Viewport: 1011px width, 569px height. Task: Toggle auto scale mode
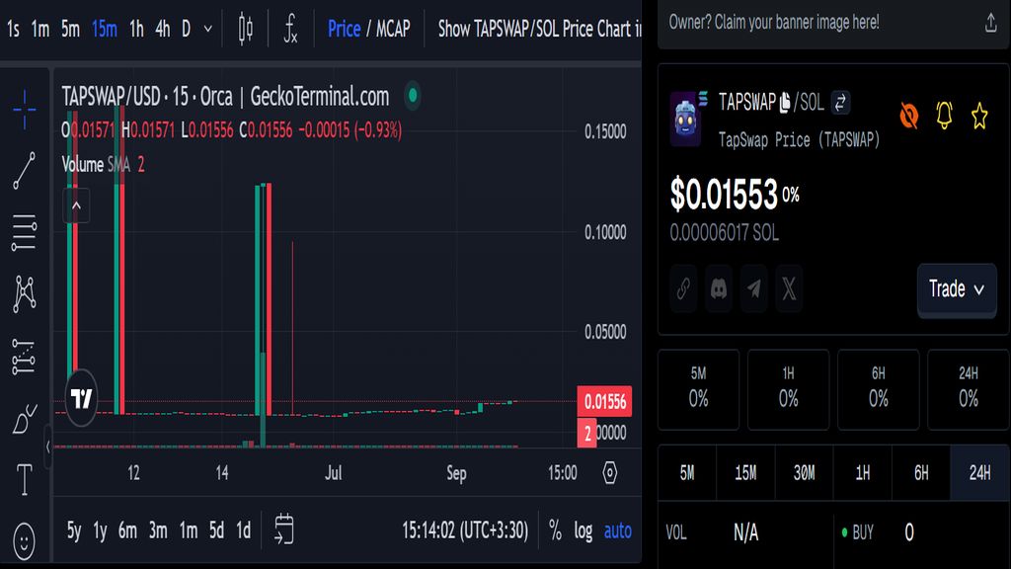[618, 530]
